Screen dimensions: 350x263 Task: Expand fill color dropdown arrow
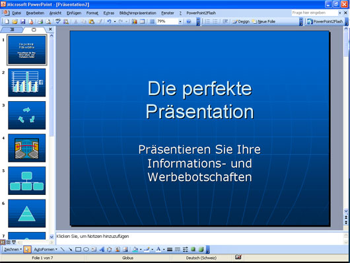[141, 249]
